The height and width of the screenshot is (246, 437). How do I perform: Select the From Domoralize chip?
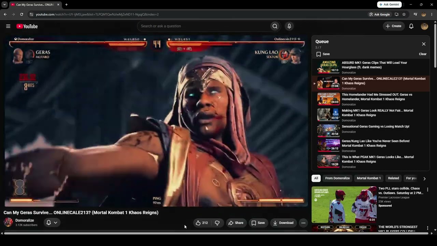(x=337, y=178)
